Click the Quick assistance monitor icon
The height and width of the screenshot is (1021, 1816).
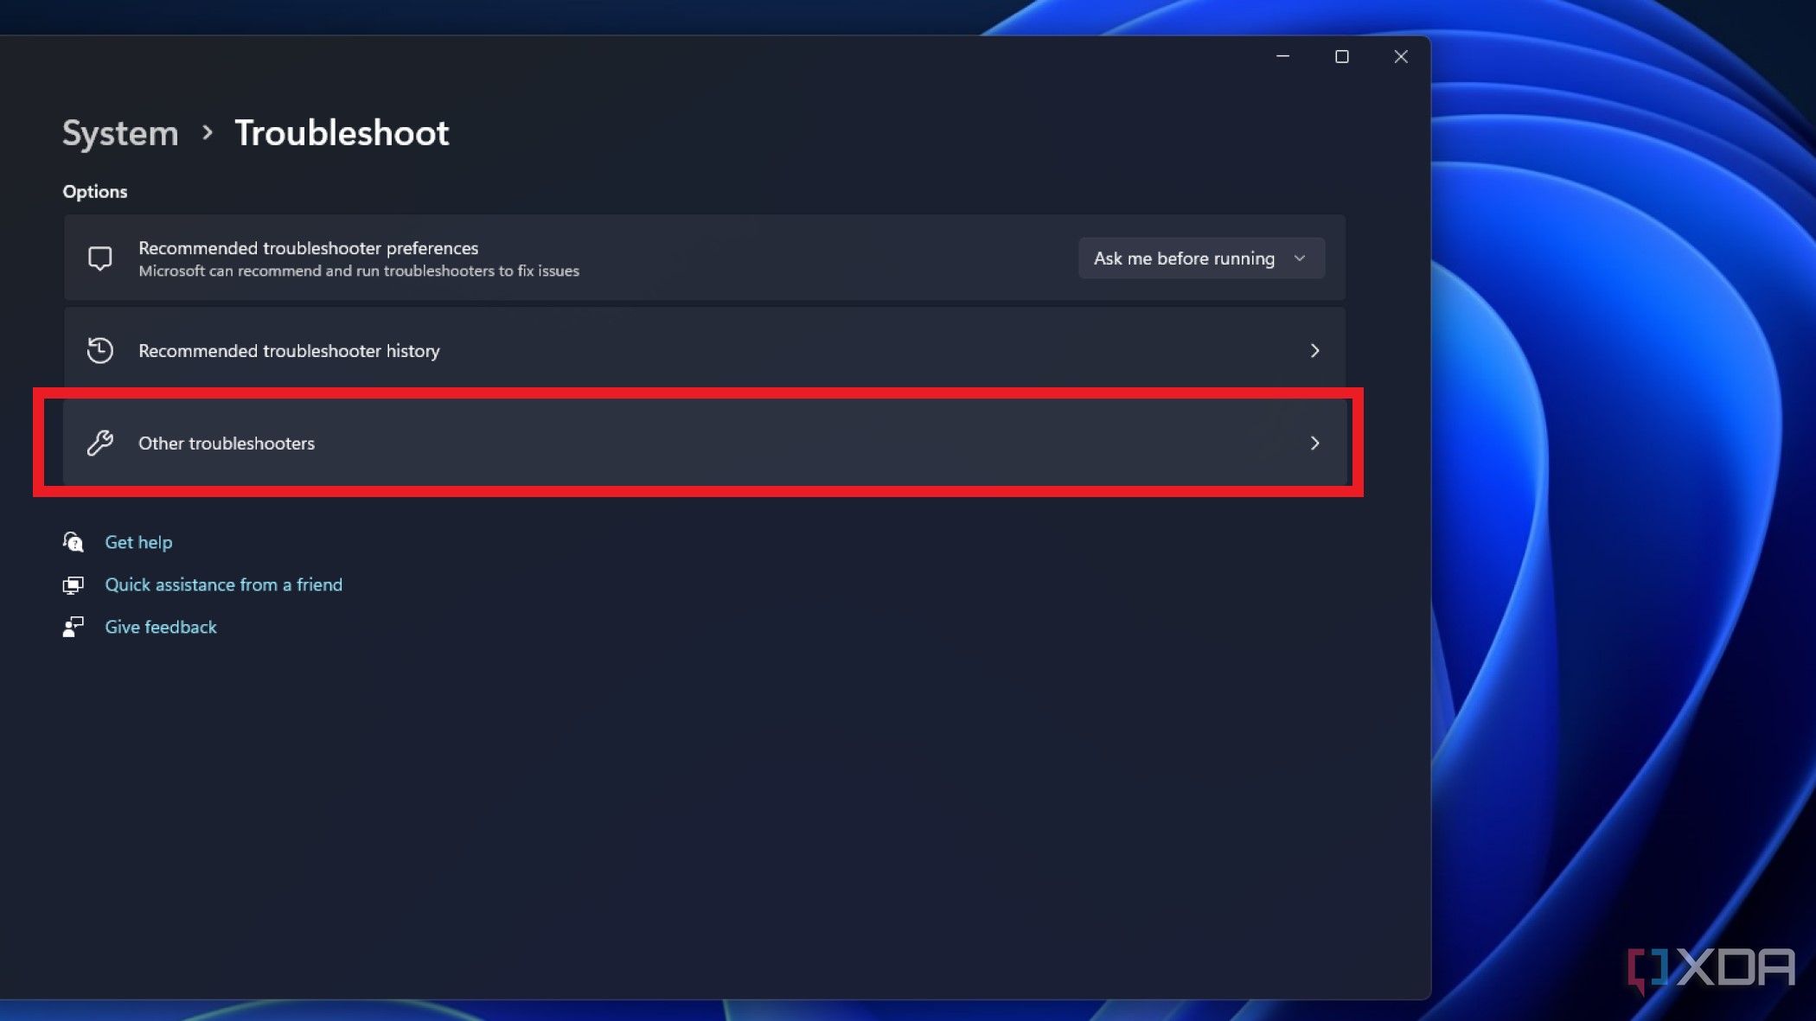pos(74,584)
